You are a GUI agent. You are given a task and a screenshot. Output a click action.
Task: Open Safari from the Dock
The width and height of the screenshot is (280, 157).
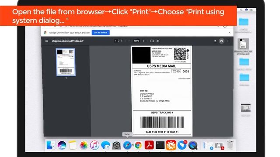pyautogui.click(x=127, y=145)
